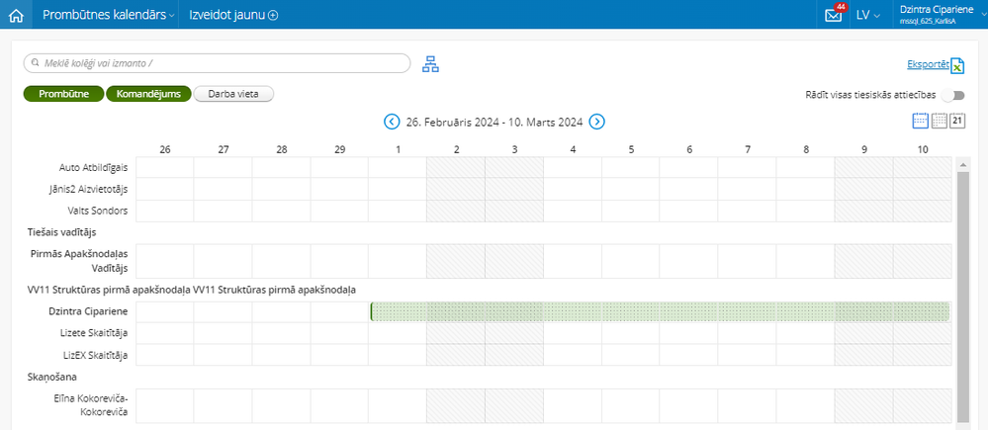Jump to today with the 21 icon
The height and width of the screenshot is (430, 988).
click(x=956, y=121)
